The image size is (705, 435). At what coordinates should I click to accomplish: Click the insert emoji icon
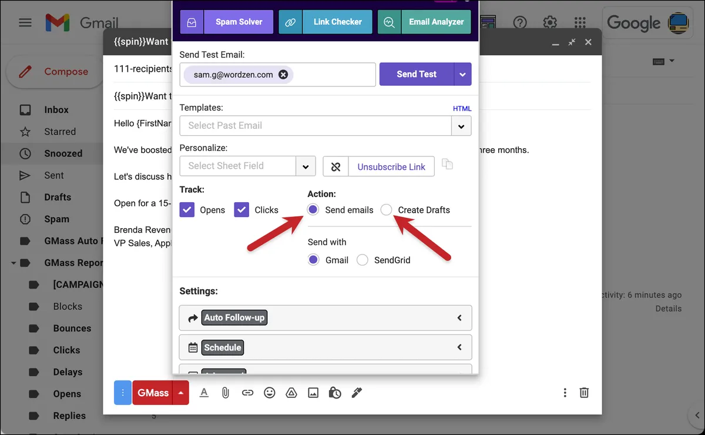tap(270, 393)
